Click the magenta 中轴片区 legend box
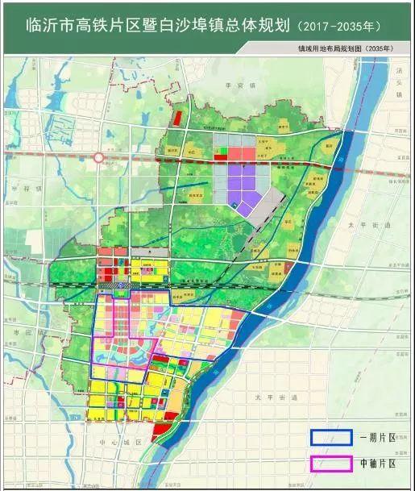 [331, 464]
